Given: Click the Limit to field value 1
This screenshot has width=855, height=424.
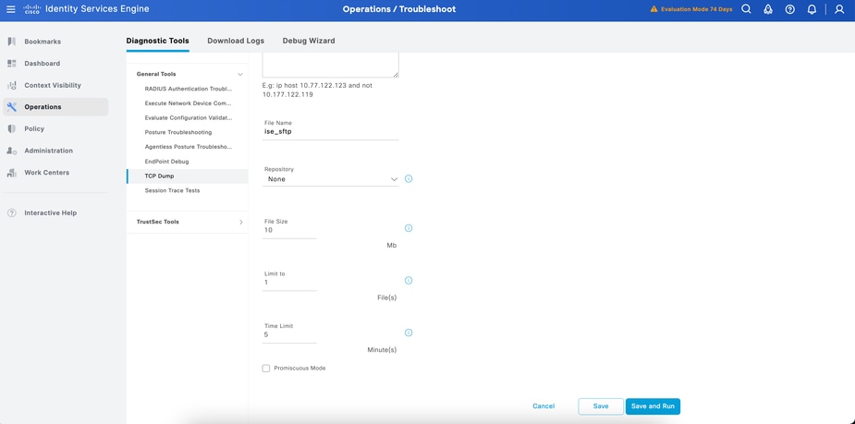Looking at the screenshot, I should coord(289,283).
